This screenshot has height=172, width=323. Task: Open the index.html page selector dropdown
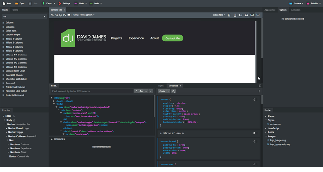click(219, 15)
